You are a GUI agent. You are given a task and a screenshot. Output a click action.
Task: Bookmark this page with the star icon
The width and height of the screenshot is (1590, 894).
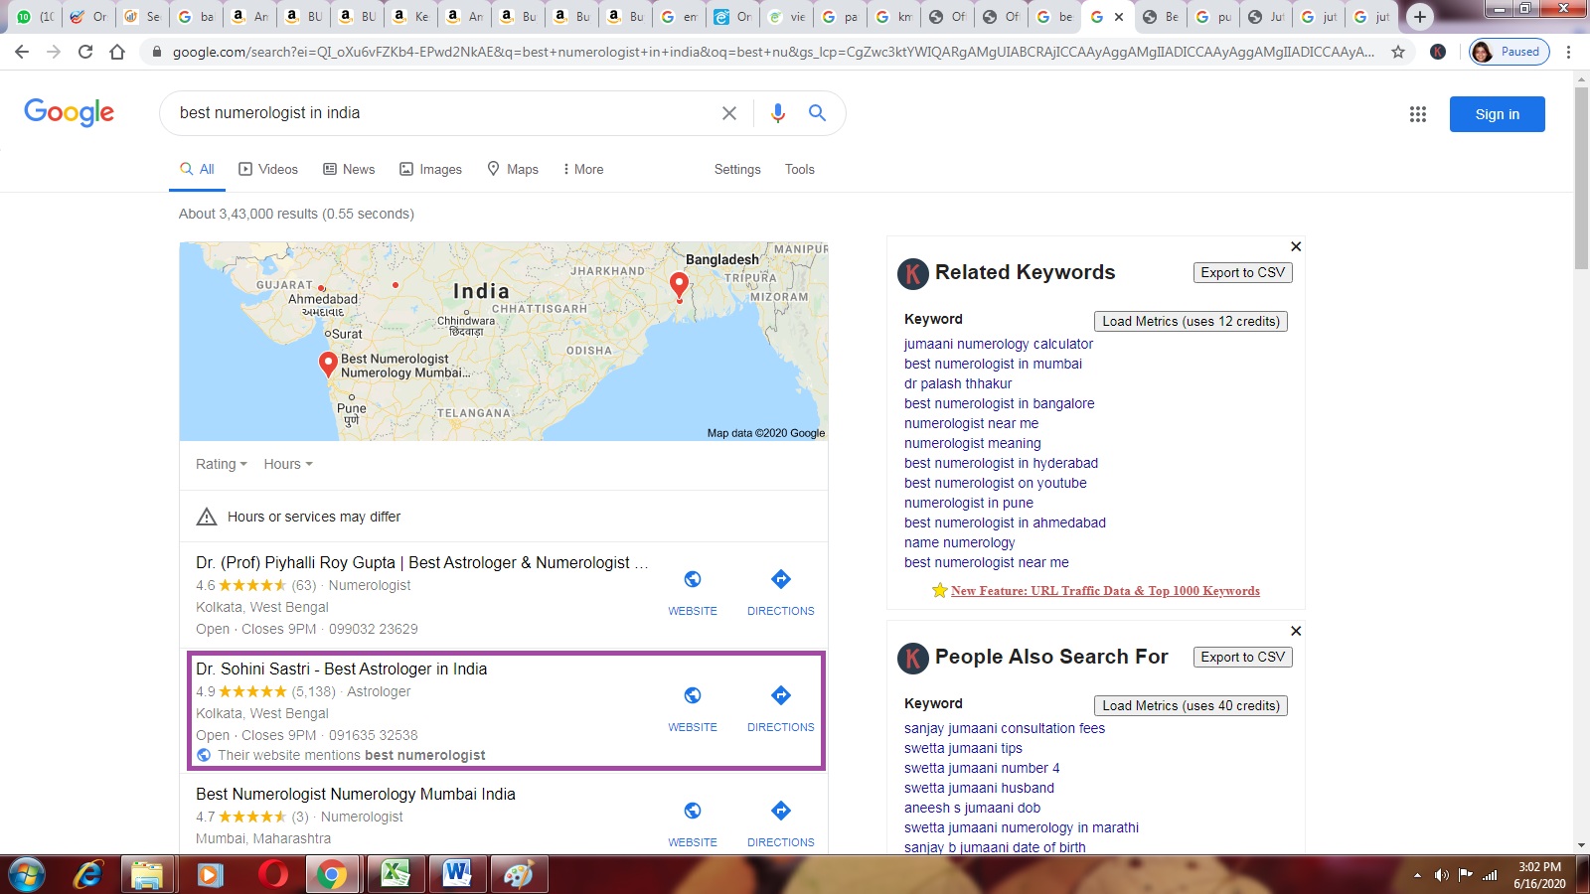click(x=1398, y=52)
